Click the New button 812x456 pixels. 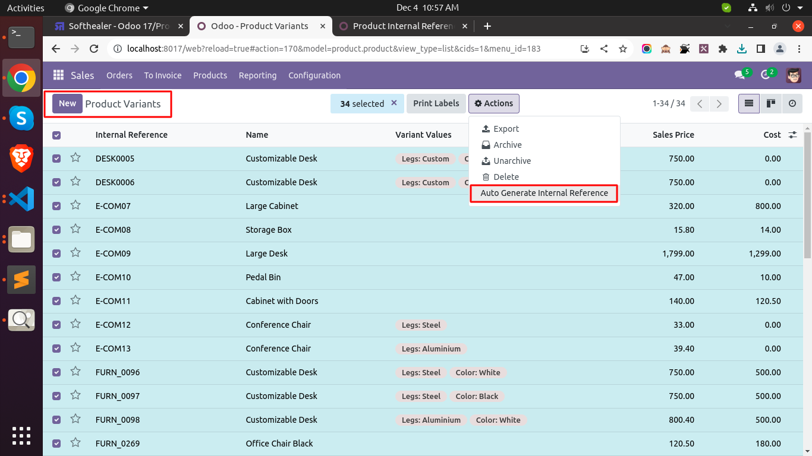click(67, 103)
